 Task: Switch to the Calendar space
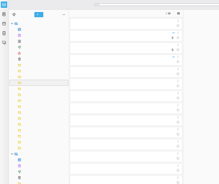click(x=4, y=24)
